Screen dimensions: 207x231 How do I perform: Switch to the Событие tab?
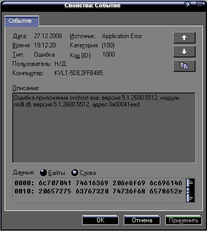point(22,21)
